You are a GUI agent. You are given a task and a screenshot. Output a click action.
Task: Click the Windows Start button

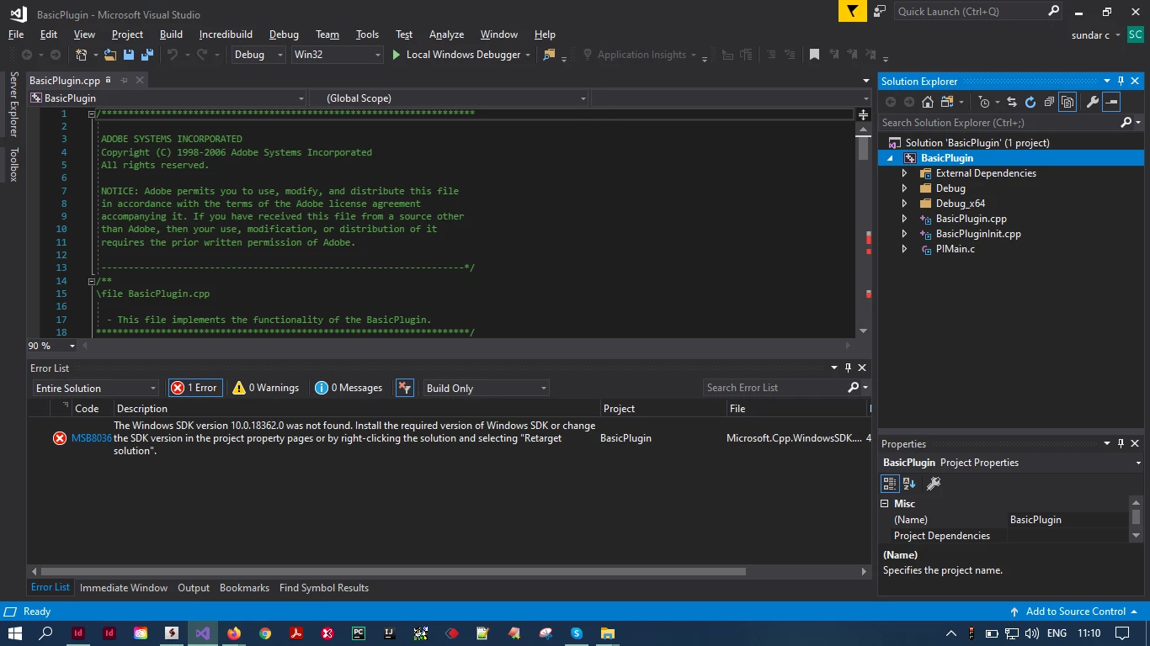[x=15, y=633]
